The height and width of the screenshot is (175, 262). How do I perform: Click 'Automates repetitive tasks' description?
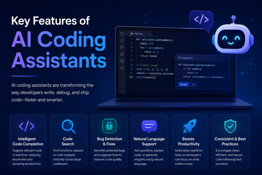(189, 157)
